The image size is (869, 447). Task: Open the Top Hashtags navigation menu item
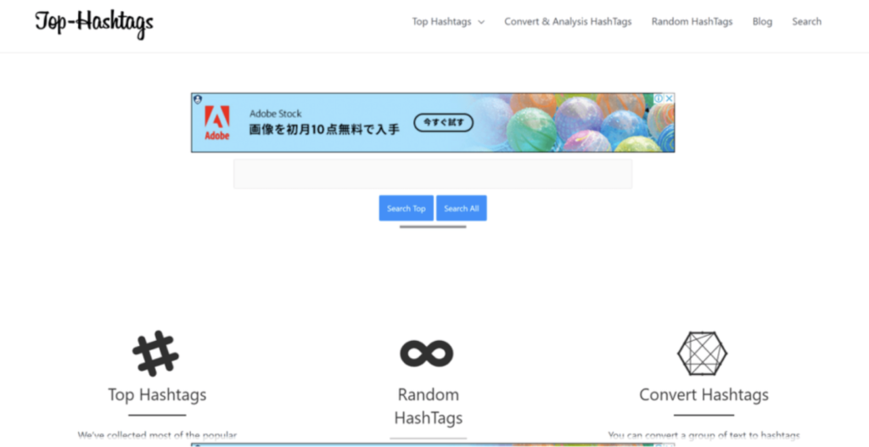coord(441,22)
